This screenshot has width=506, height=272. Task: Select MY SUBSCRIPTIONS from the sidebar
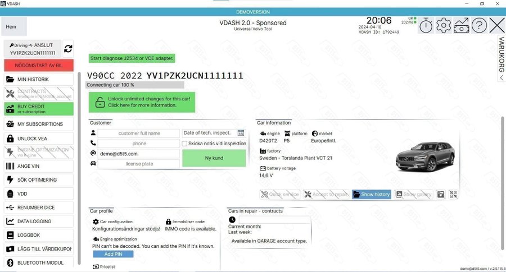39,124
